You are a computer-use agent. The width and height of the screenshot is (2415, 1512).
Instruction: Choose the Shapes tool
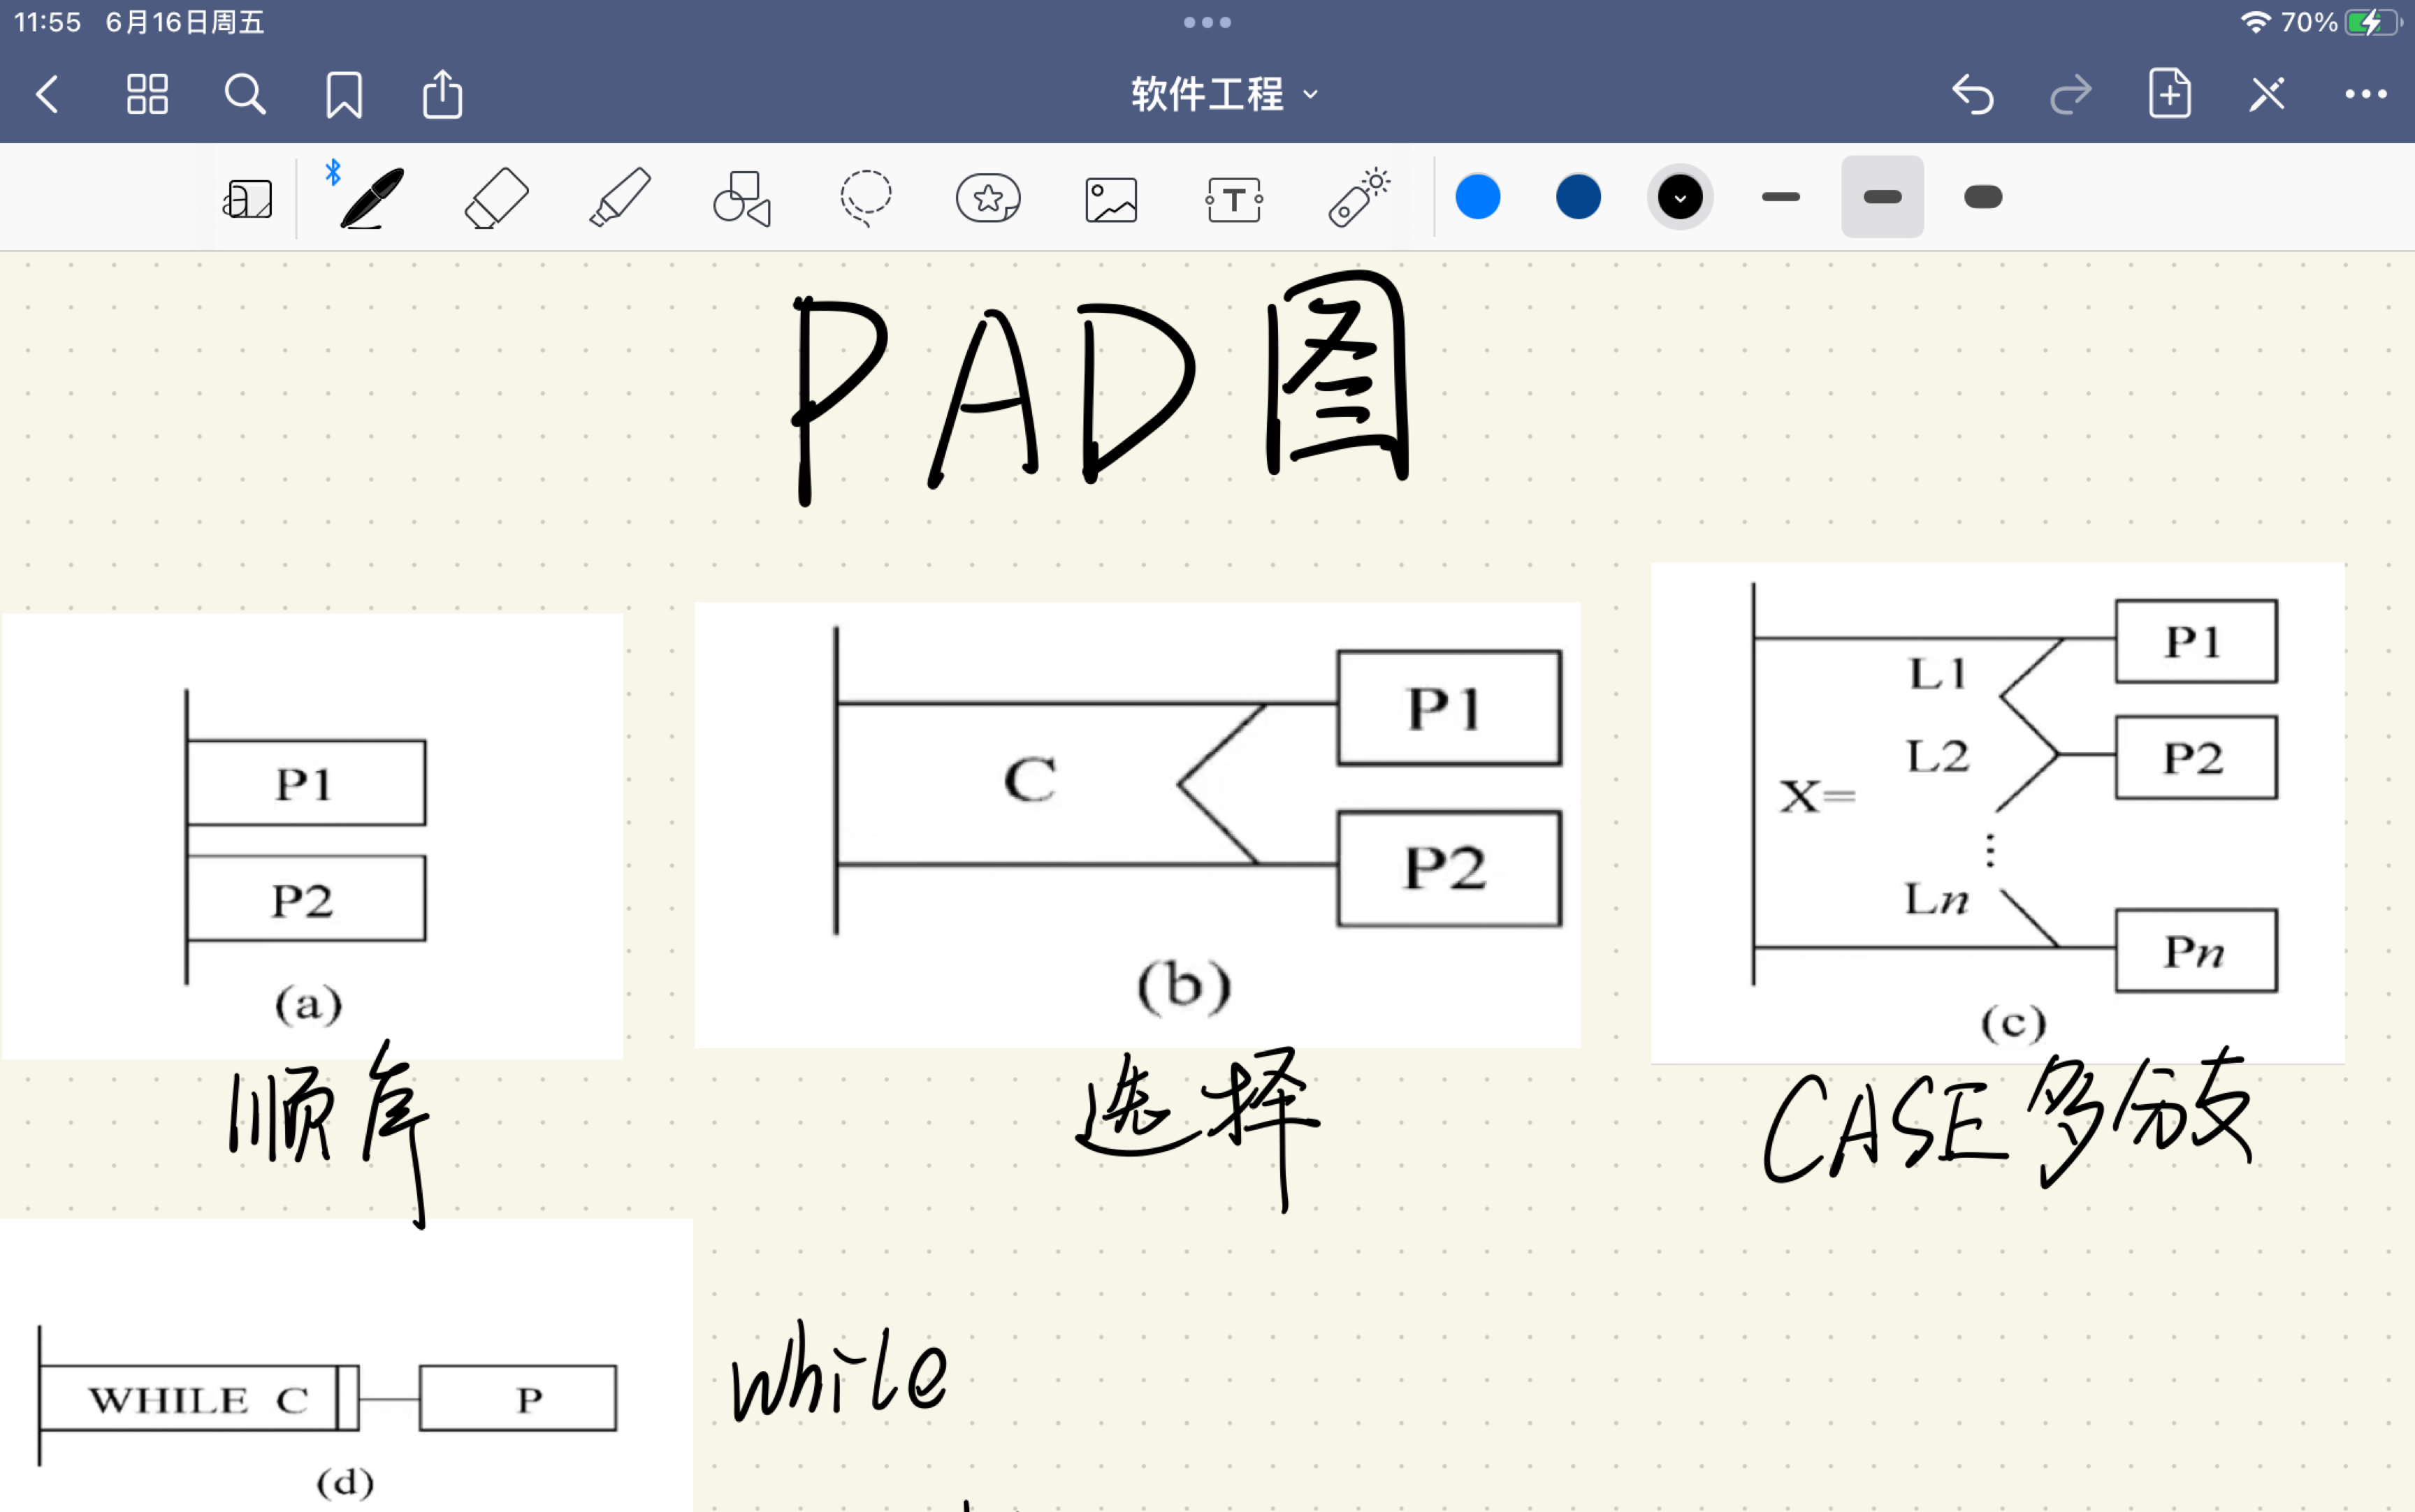click(741, 198)
